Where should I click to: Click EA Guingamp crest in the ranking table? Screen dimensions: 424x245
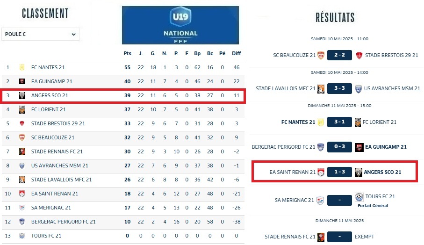22,81
